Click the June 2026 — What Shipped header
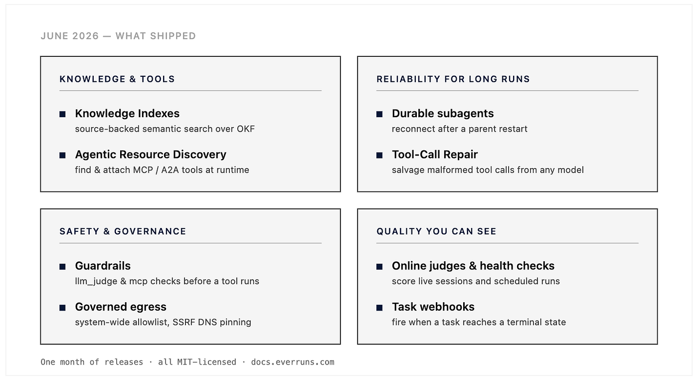 (x=118, y=36)
